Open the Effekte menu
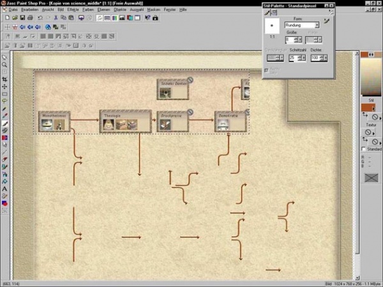 coord(73,10)
